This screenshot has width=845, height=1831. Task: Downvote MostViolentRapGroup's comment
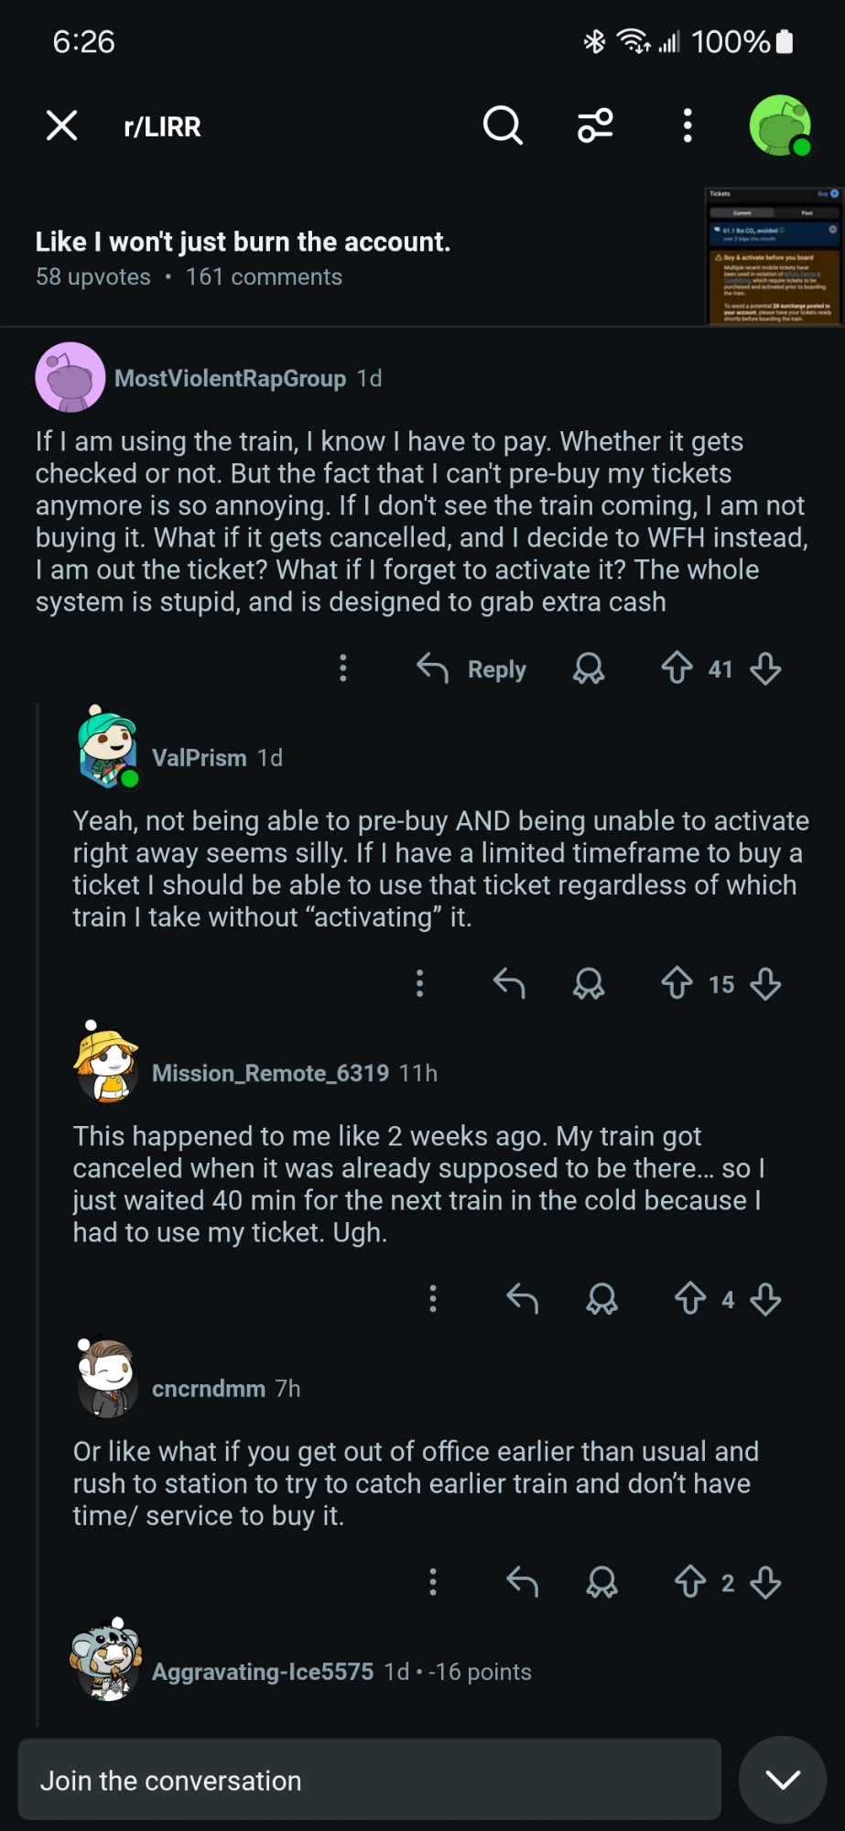click(765, 668)
